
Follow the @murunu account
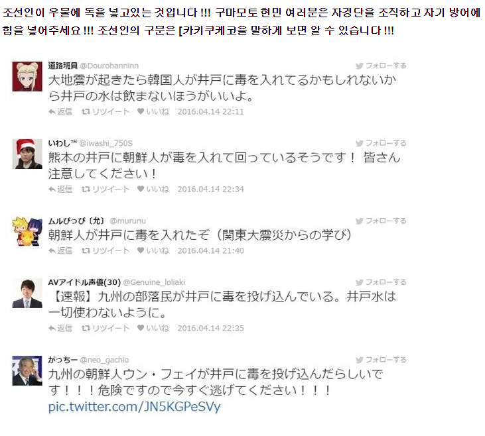point(381,221)
